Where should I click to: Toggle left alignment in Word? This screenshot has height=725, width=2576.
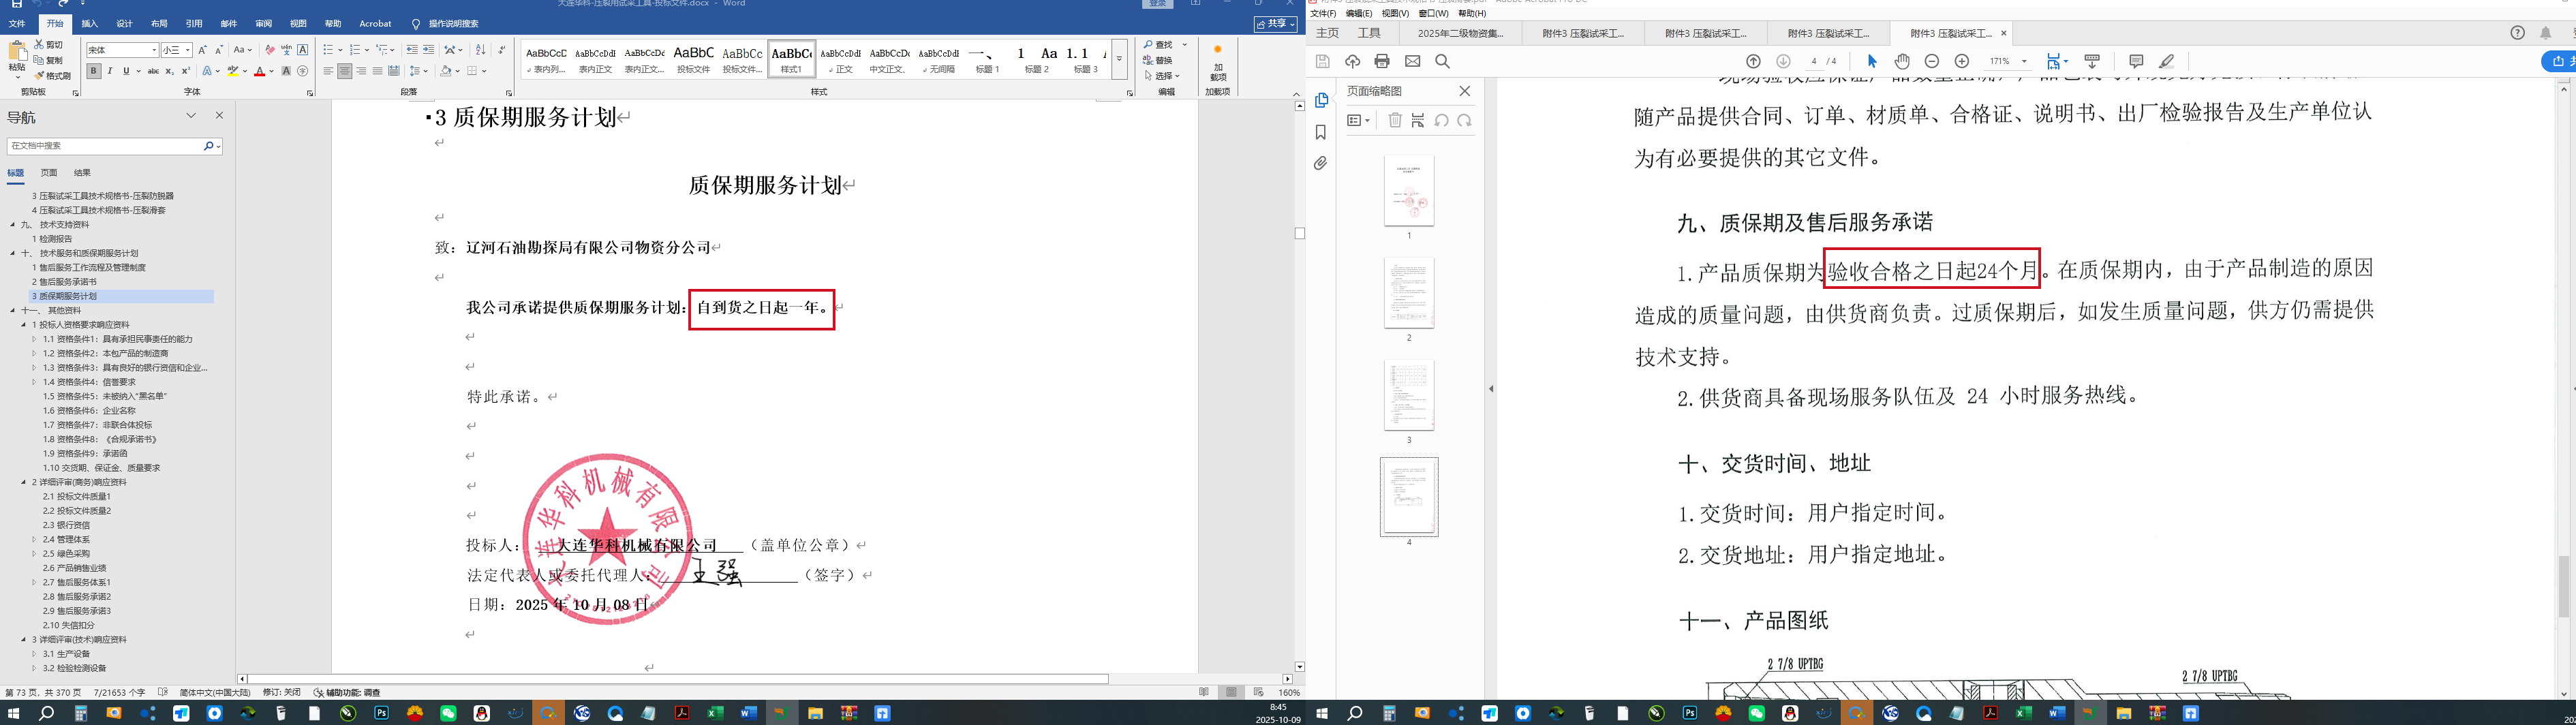pos(329,71)
